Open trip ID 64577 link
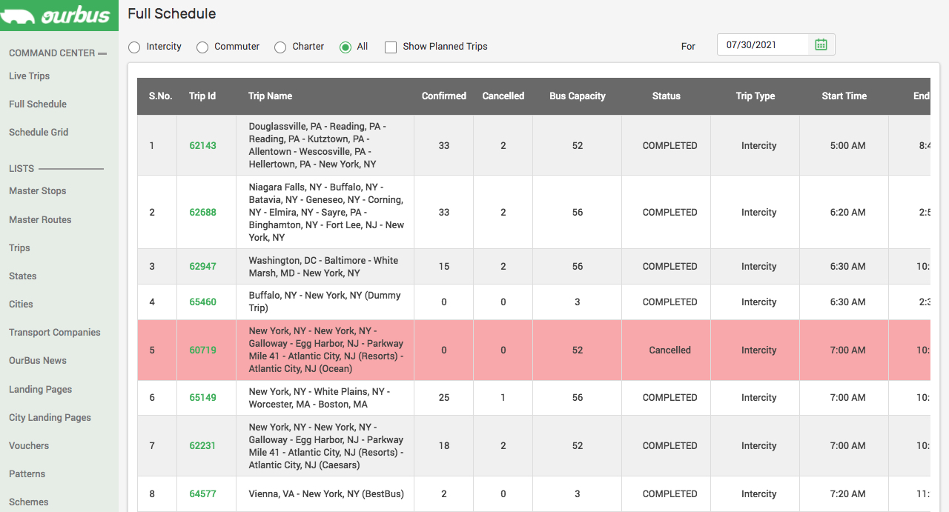The image size is (949, 512). coord(202,493)
